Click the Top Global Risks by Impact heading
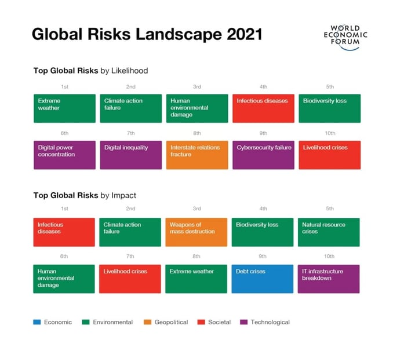This screenshot has height=340, width=393. pyautogui.click(x=85, y=195)
